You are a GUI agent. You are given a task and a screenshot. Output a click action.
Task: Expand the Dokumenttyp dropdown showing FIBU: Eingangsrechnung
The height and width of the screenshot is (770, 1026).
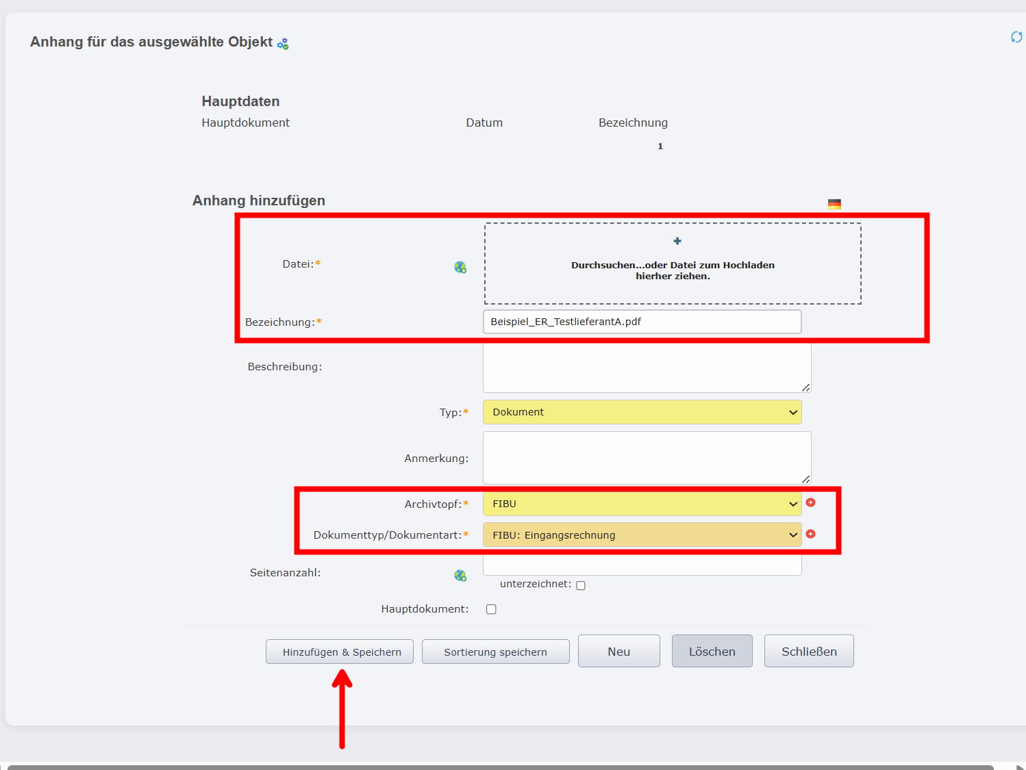coord(642,535)
